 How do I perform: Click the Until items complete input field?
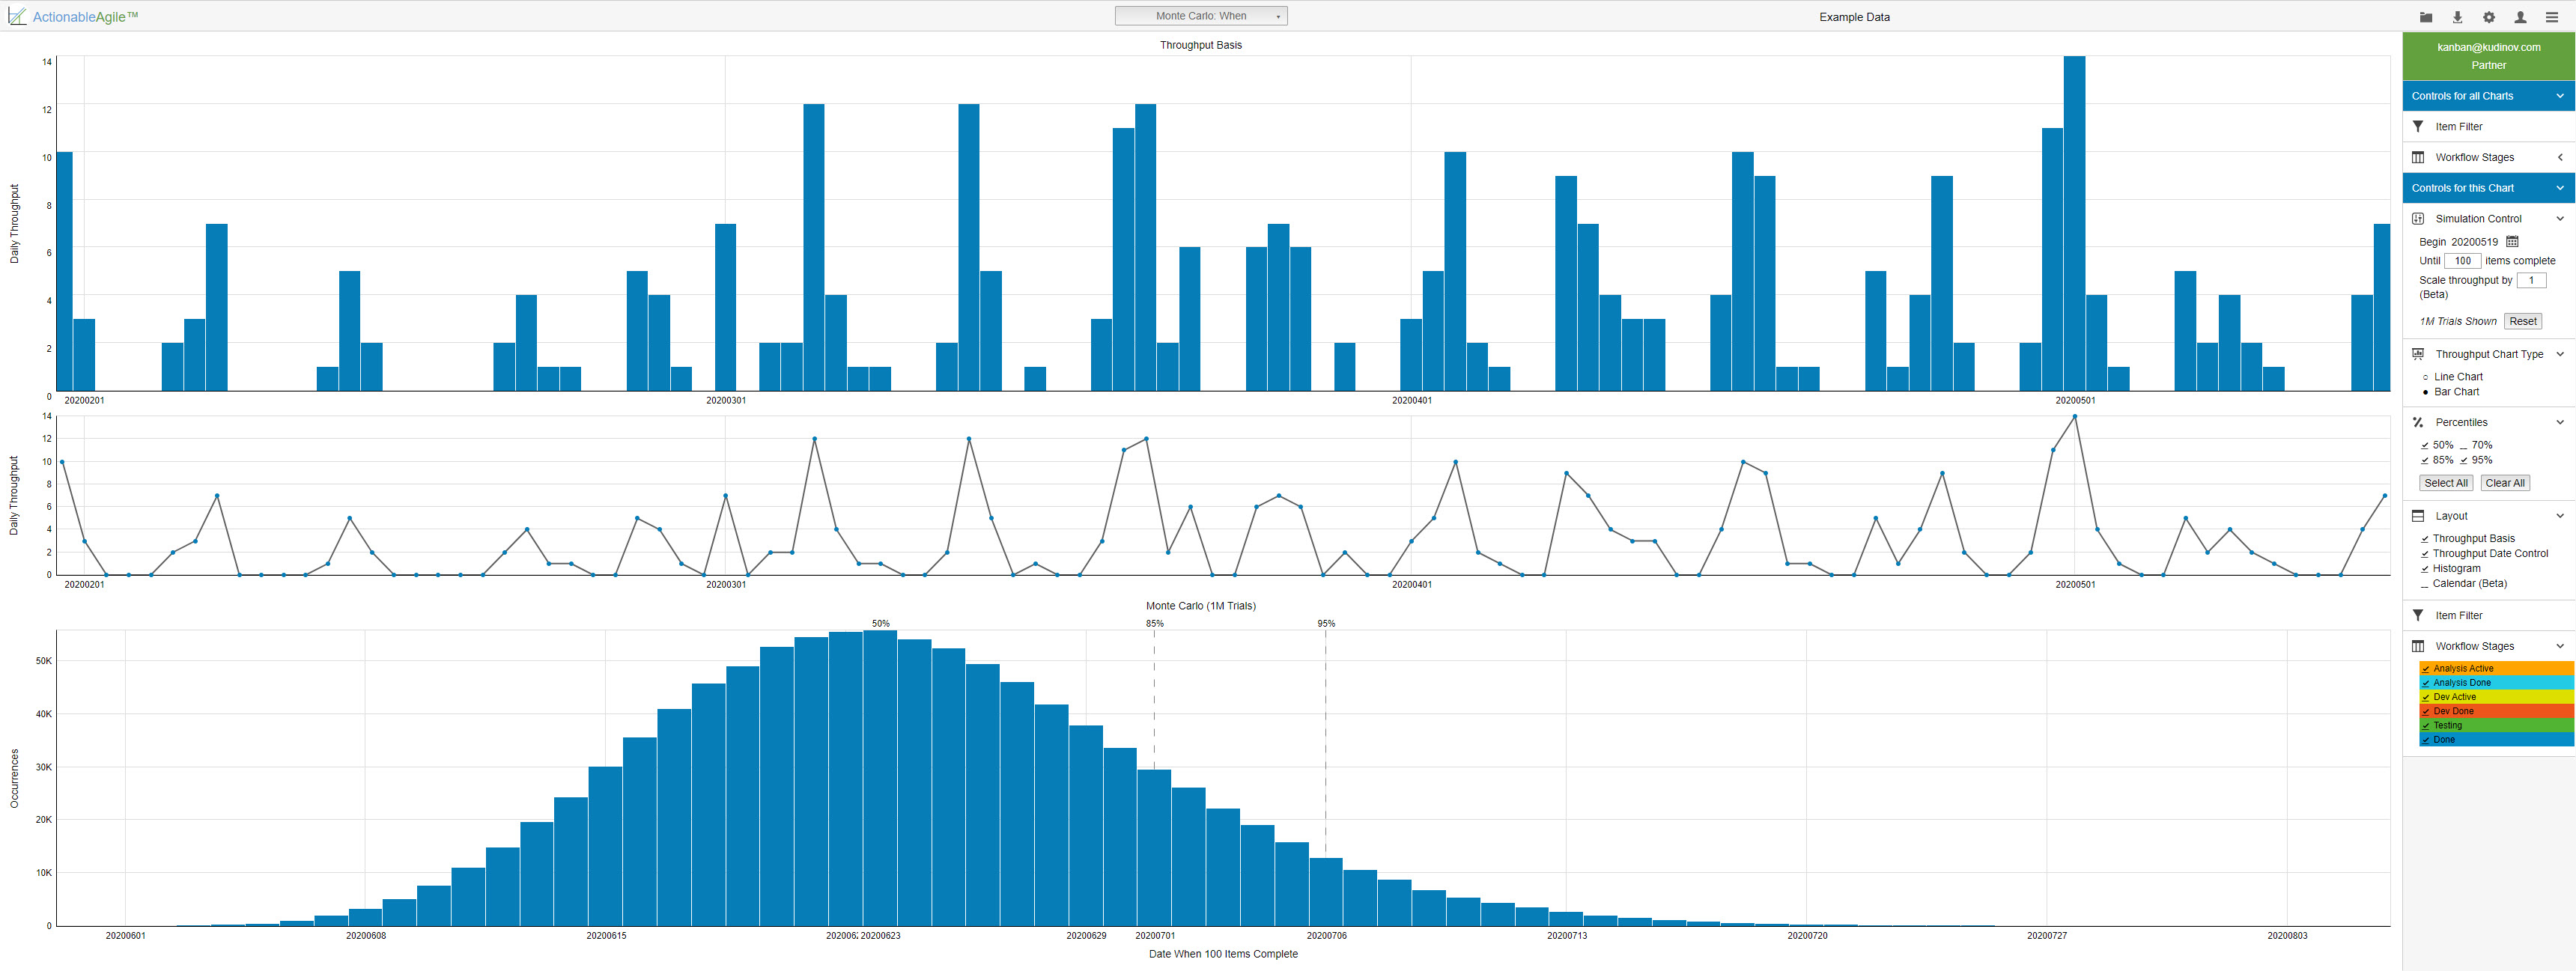point(2462,261)
